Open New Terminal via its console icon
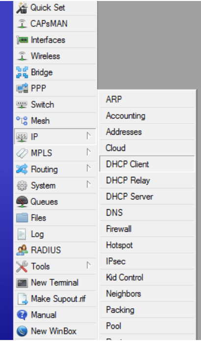Image resolution: width=201 pixels, height=341 pixels. pos(22,283)
